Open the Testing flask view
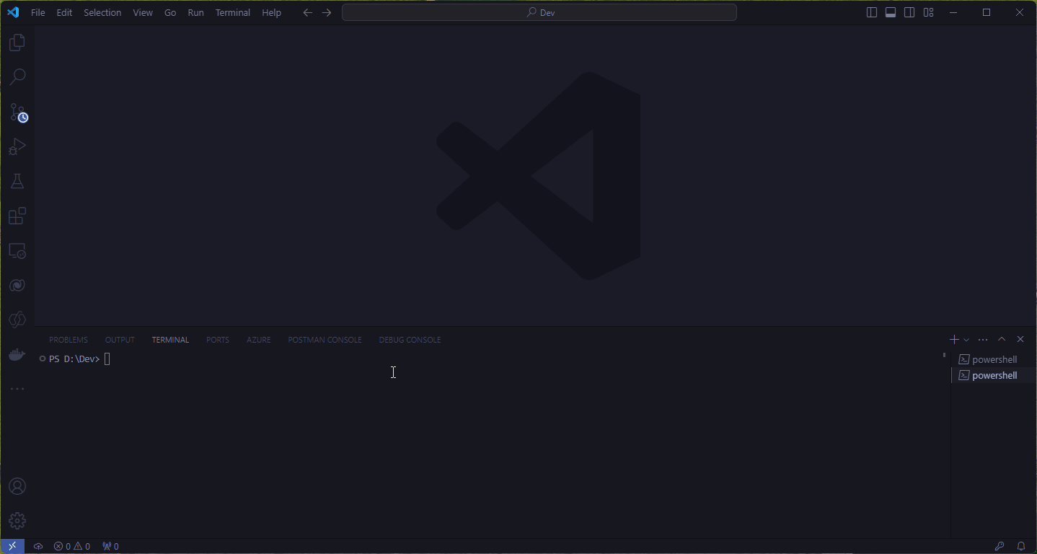1037x554 pixels. click(17, 180)
